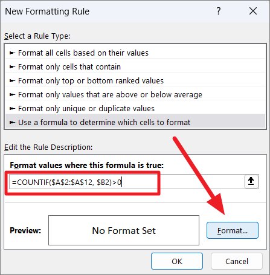Choose Format only values above or below average
This screenshot has height=275, width=270.
(135, 95)
